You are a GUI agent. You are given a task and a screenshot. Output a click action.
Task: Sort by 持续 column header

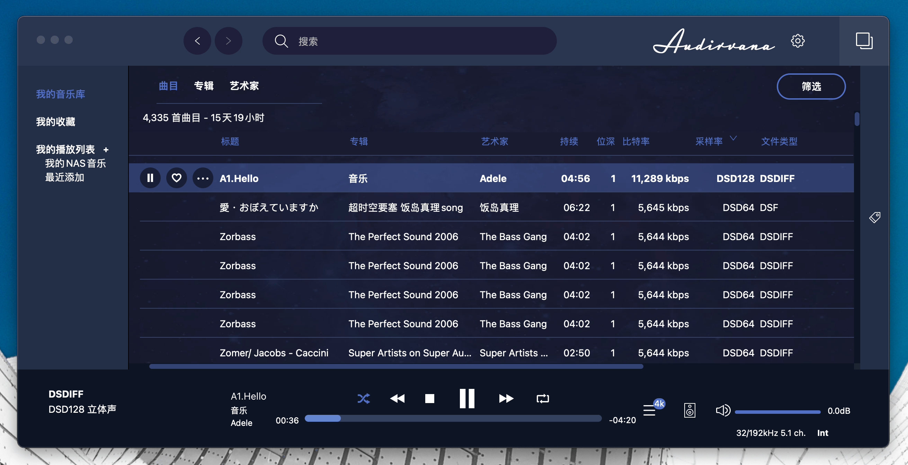[569, 141]
